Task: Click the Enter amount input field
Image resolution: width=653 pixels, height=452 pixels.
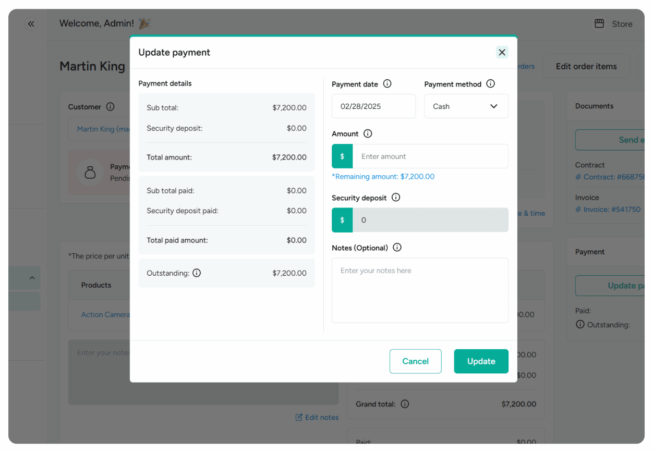Action: tap(431, 156)
